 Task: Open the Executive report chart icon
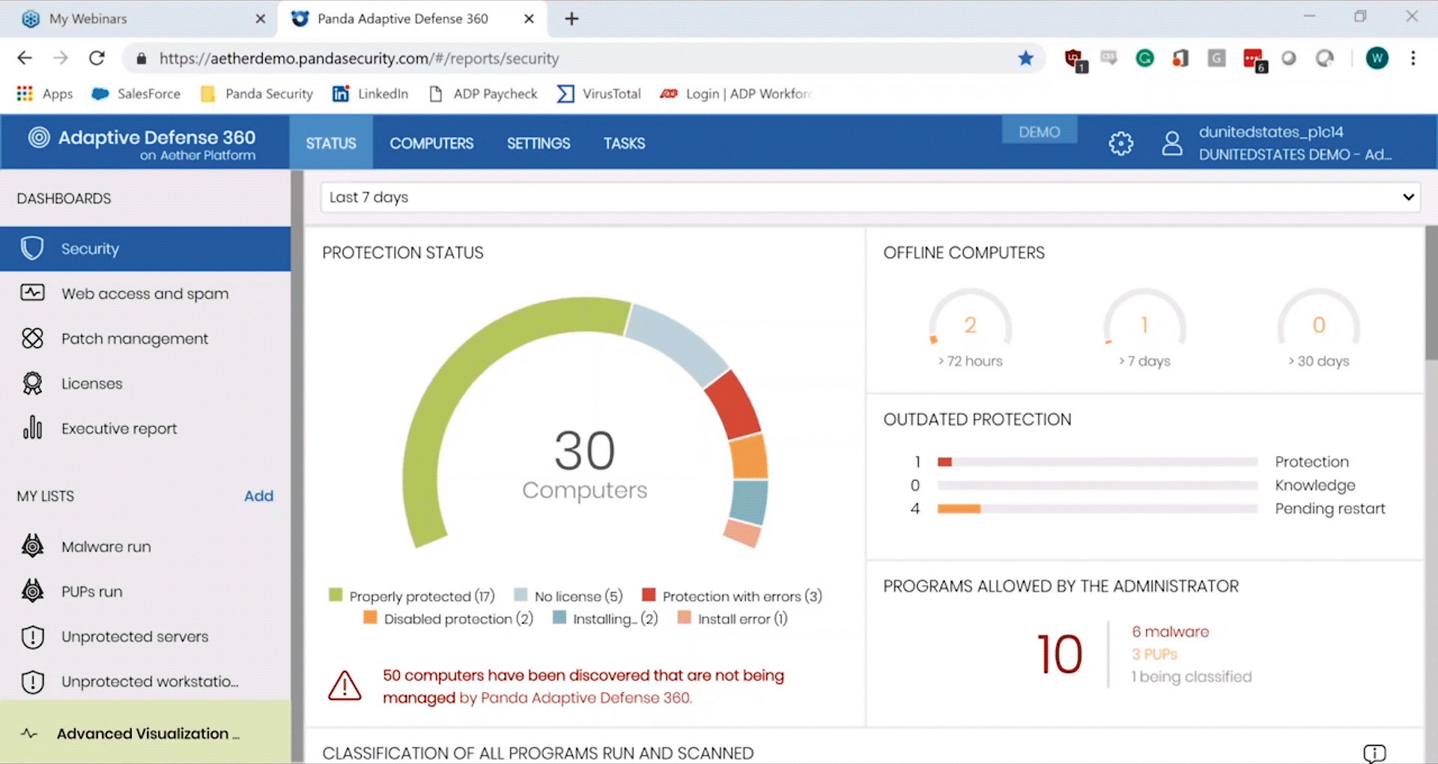point(32,428)
